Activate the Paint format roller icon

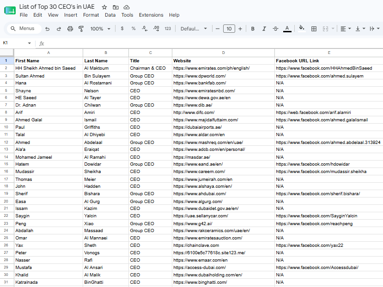(x=81, y=29)
